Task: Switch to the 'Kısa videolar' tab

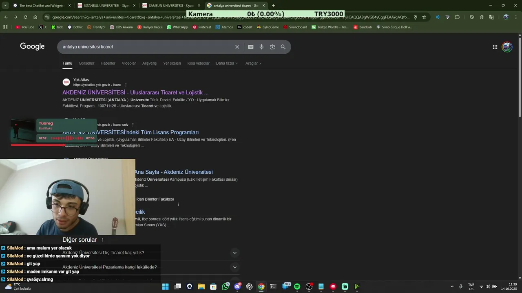Action: 198,63
